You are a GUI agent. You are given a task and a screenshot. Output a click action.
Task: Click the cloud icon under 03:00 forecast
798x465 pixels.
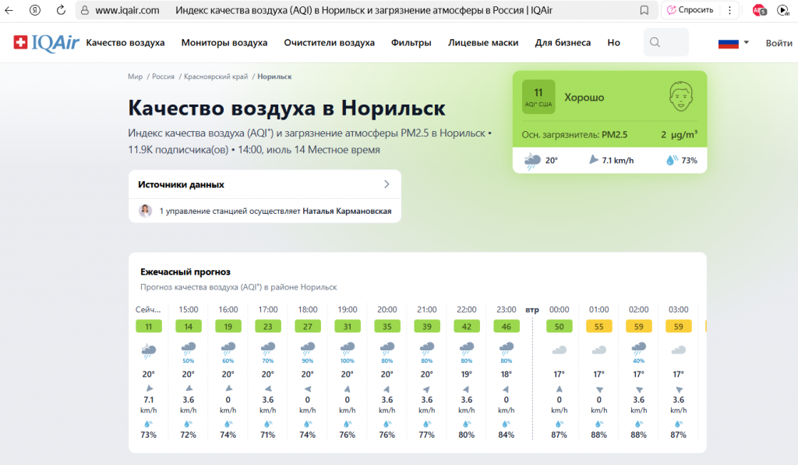679,350
